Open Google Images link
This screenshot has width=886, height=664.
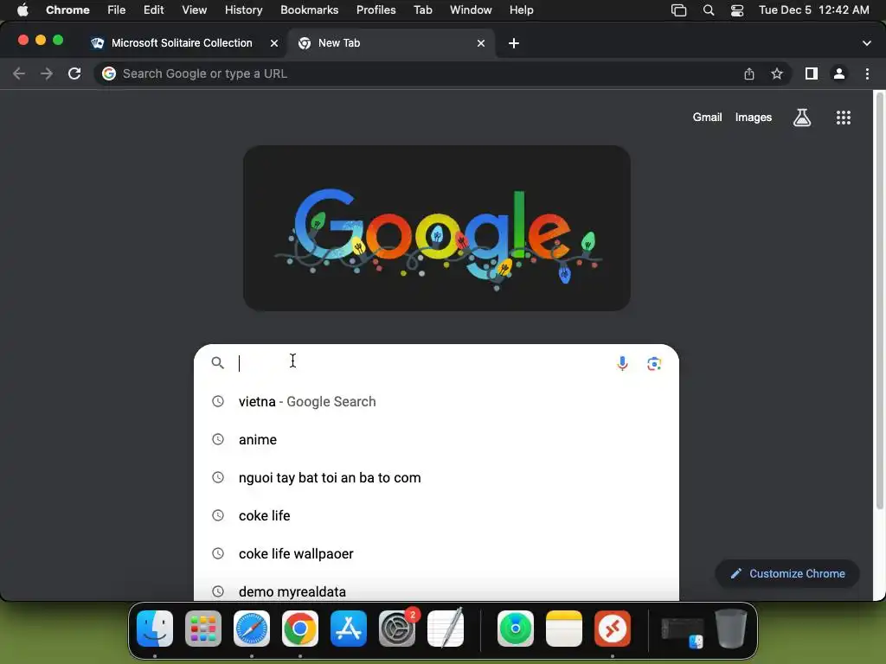(x=754, y=118)
